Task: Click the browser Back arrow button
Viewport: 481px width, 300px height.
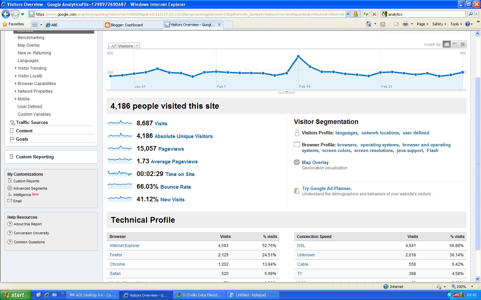Action: tap(6, 14)
